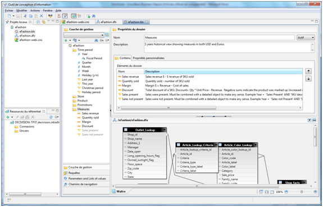Click the Nom column header
Image resolution: width=323 pixels, height=207 pixels.
(x=130, y=71)
